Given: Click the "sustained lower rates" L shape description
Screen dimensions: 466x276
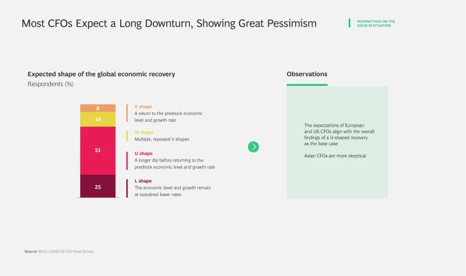Looking at the screenshot, I should point(172,191).
